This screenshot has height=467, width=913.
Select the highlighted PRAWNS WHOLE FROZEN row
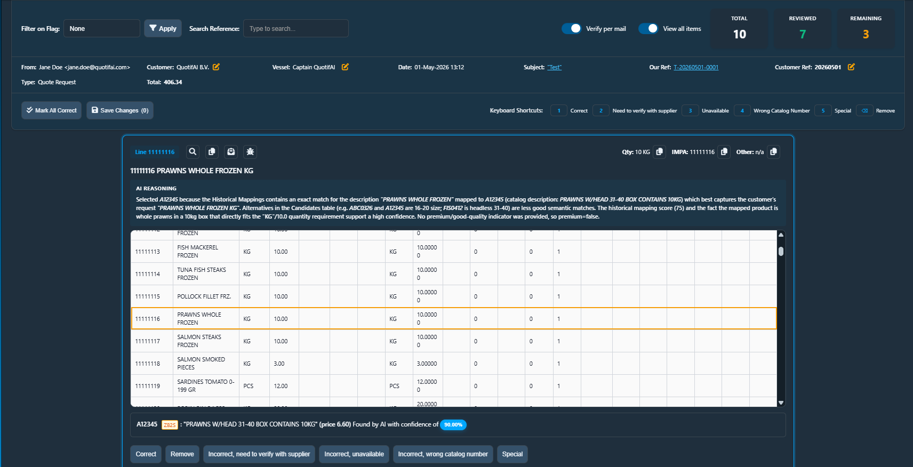pos(453,319)
